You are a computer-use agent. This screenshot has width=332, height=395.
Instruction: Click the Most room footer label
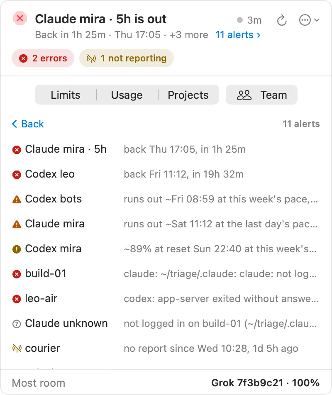pos(39,383)
